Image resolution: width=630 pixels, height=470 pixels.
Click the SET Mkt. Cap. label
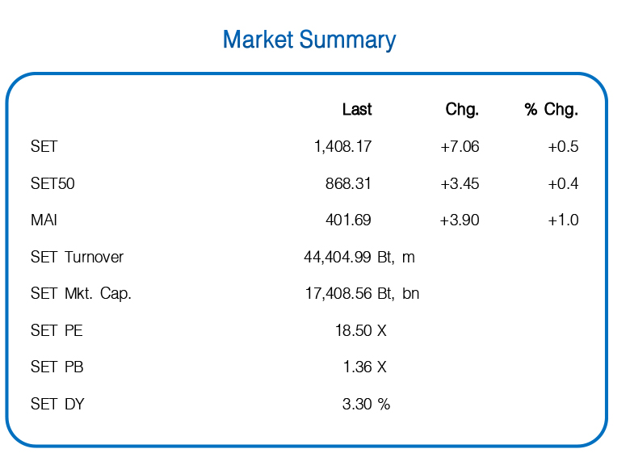tap(81, 294)
